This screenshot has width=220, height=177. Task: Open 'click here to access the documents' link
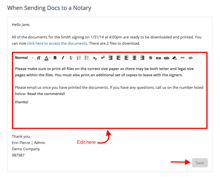57,43
